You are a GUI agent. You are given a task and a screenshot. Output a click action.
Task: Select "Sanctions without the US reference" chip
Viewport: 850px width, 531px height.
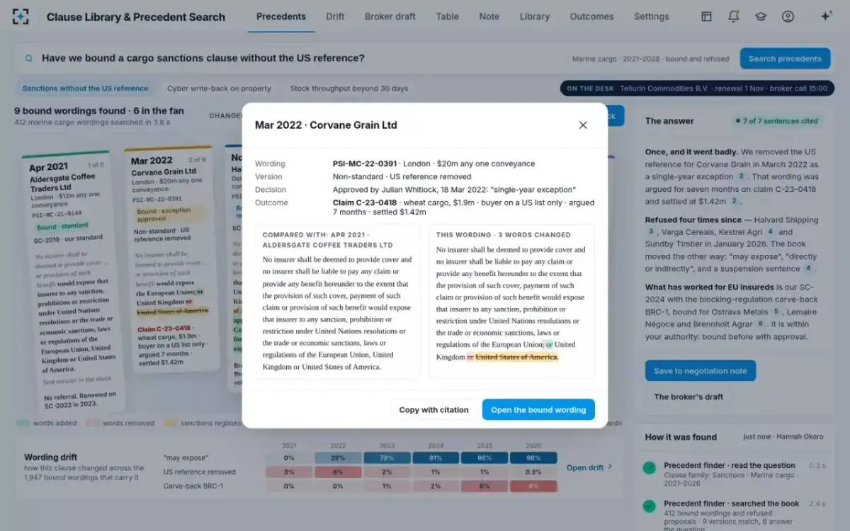pos(85,88)
